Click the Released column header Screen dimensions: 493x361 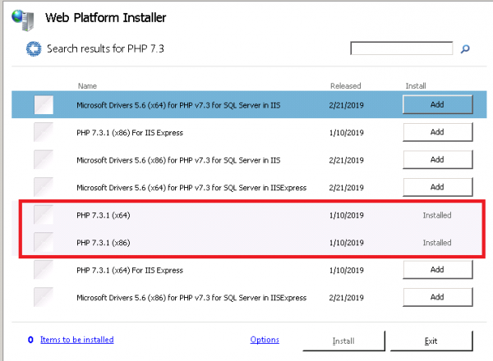[x=346, y=86]
